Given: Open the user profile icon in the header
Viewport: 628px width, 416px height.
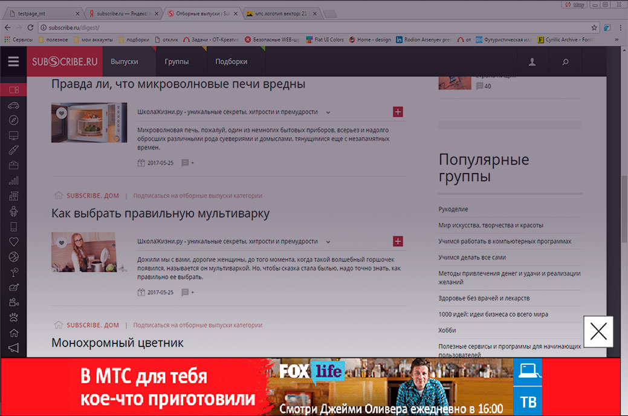Looking at the screenshot, I should click(x=532, y=62).
